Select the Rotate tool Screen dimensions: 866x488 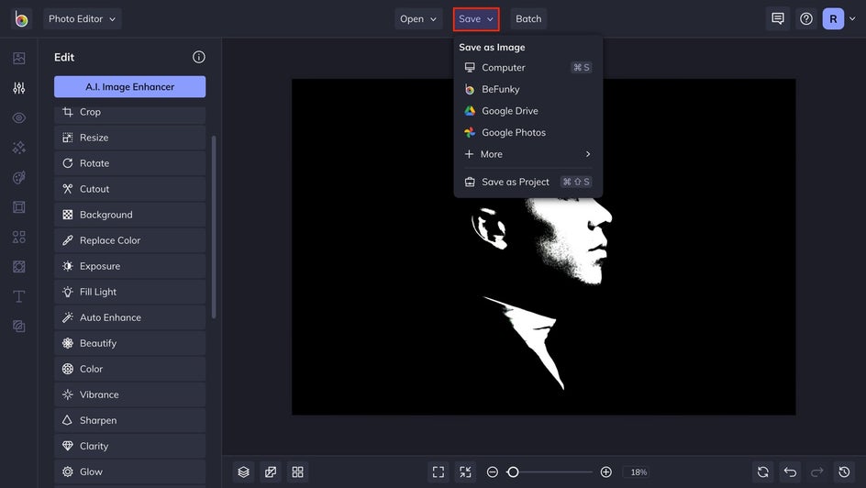129,163
